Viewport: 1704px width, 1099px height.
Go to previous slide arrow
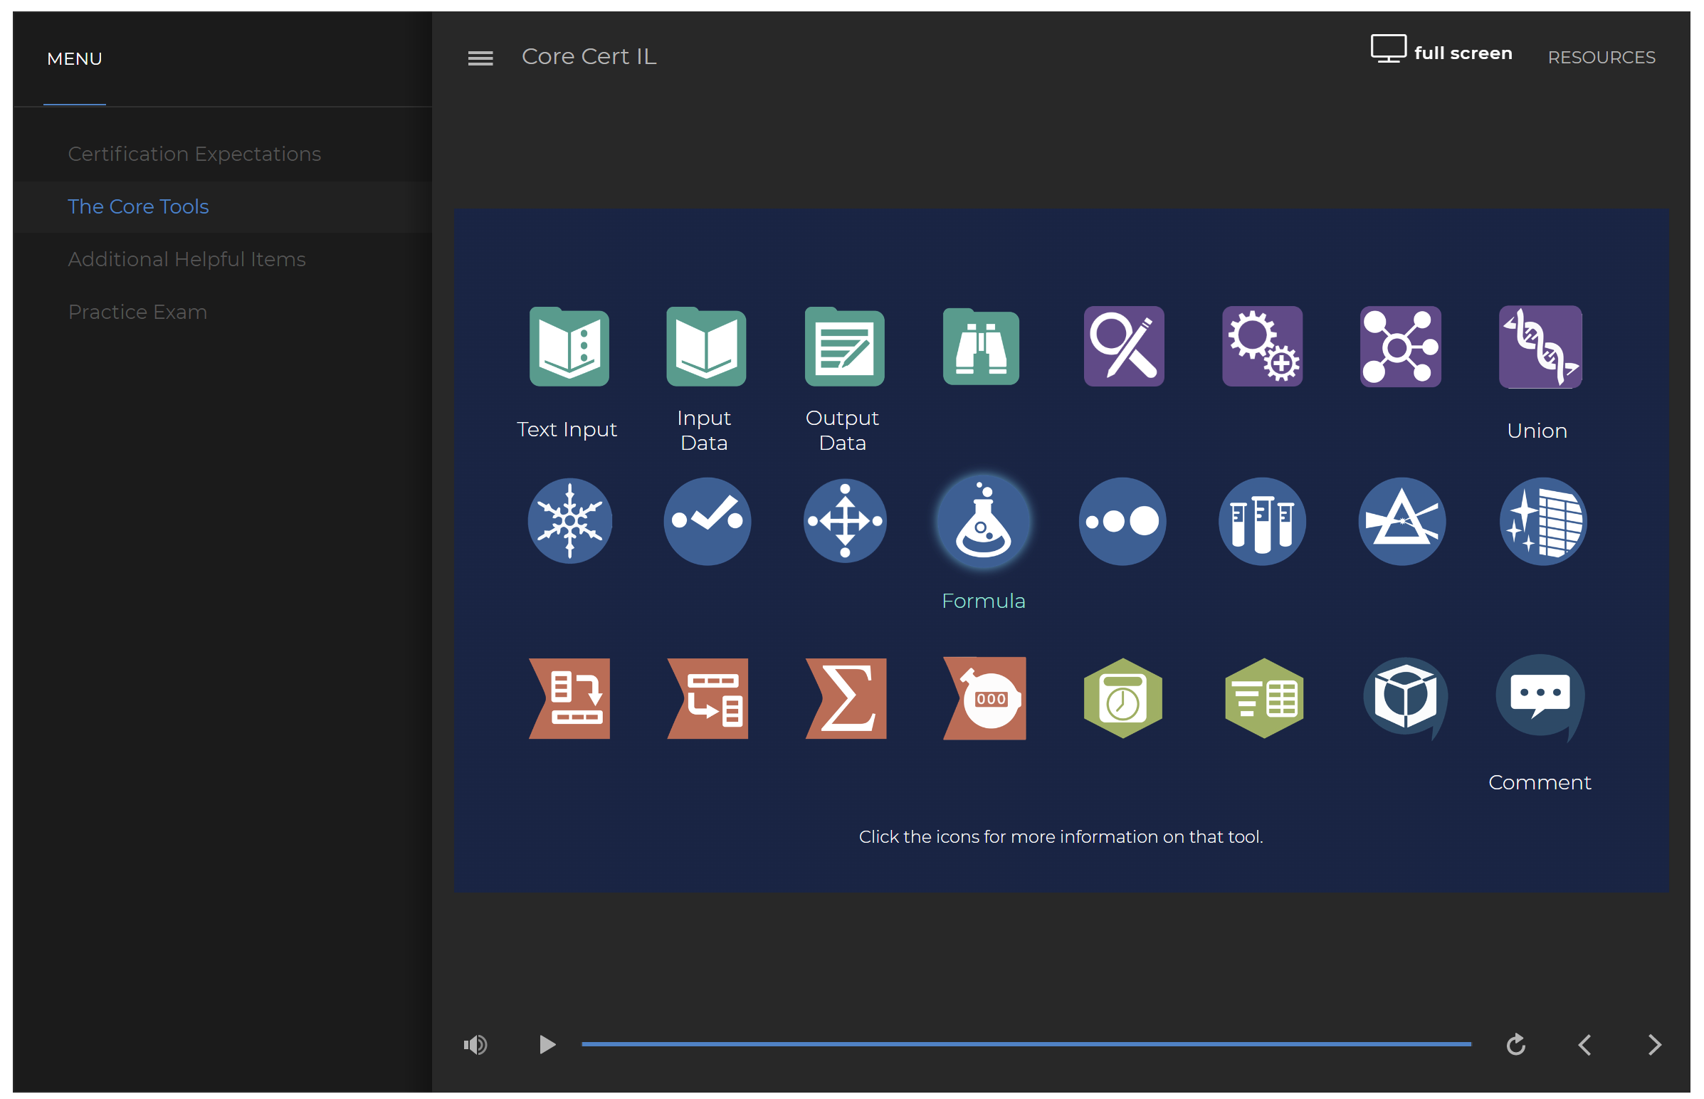tap(1585, 1045)
